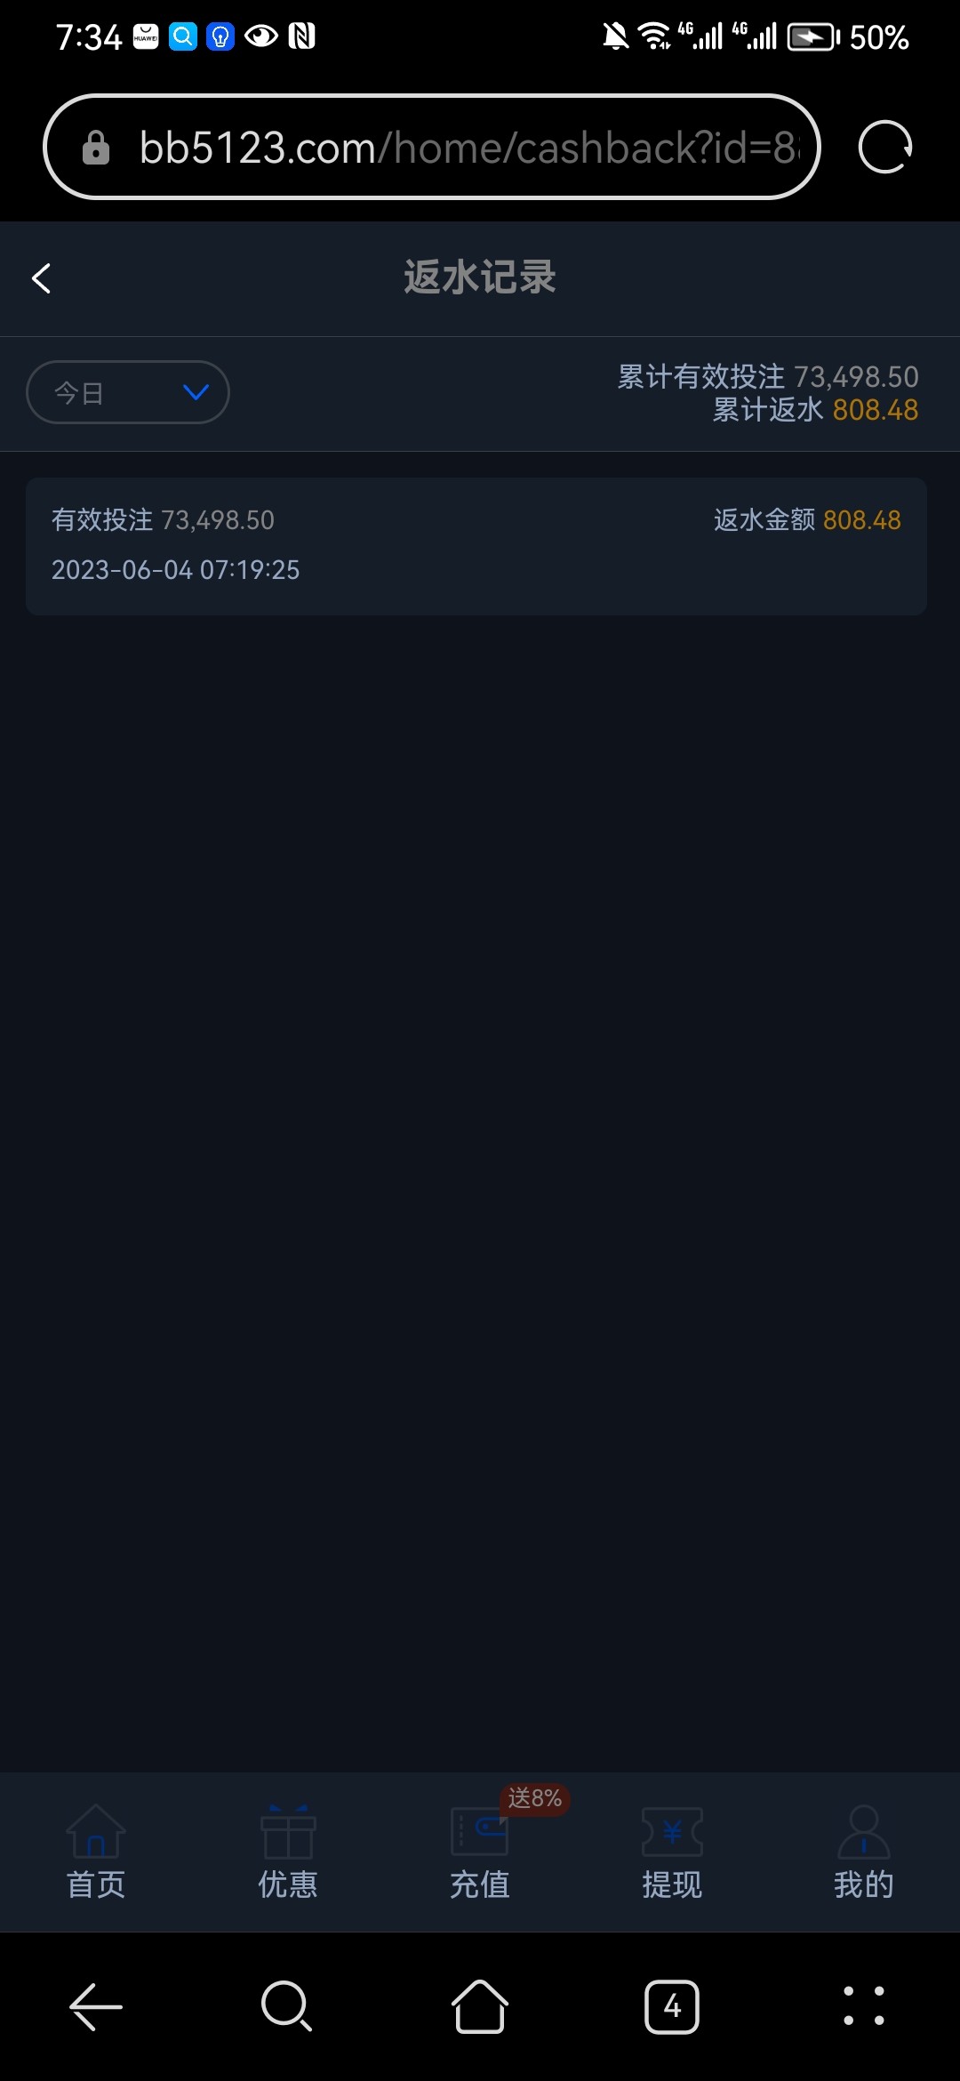Image resolution: width=960 pixels, height=2081 pixels.
Task: Reload the page with the refresh icon
Action: 884,148
